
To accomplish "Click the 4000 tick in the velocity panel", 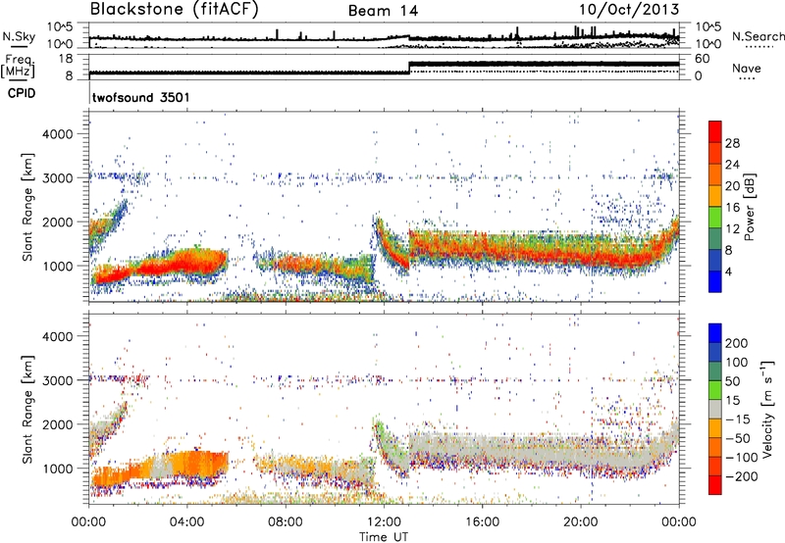I will click(x=57, y=336).
